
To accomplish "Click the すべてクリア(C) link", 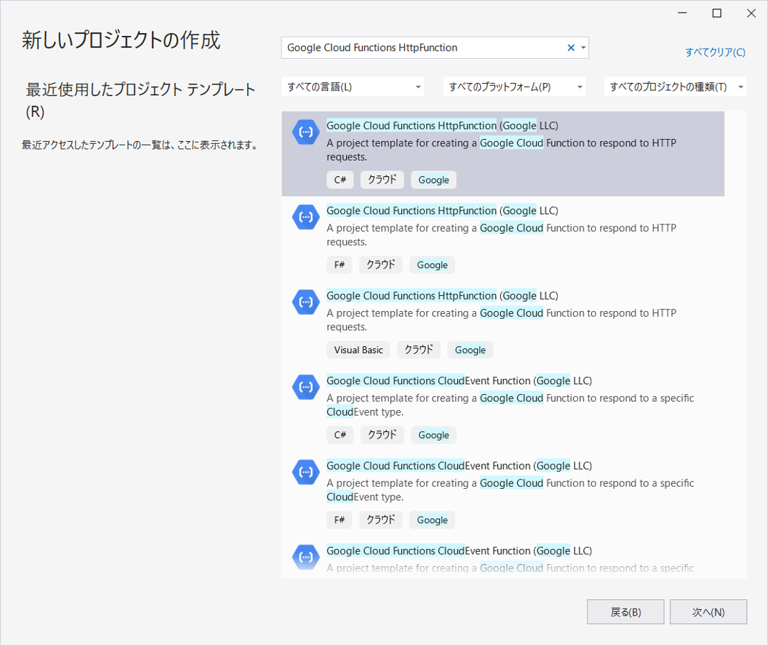I will pyautogui.click(x=715, y=52).
